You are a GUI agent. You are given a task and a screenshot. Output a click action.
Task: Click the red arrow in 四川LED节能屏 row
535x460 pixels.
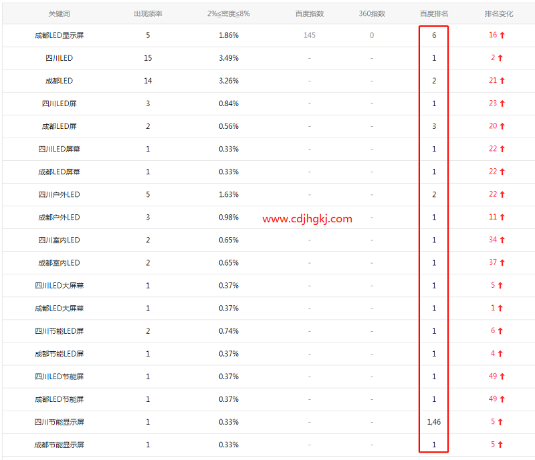(x=502, y=376)
